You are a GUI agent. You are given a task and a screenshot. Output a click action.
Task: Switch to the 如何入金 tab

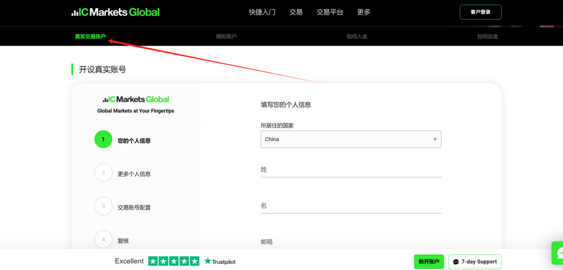tap(357, 37)
